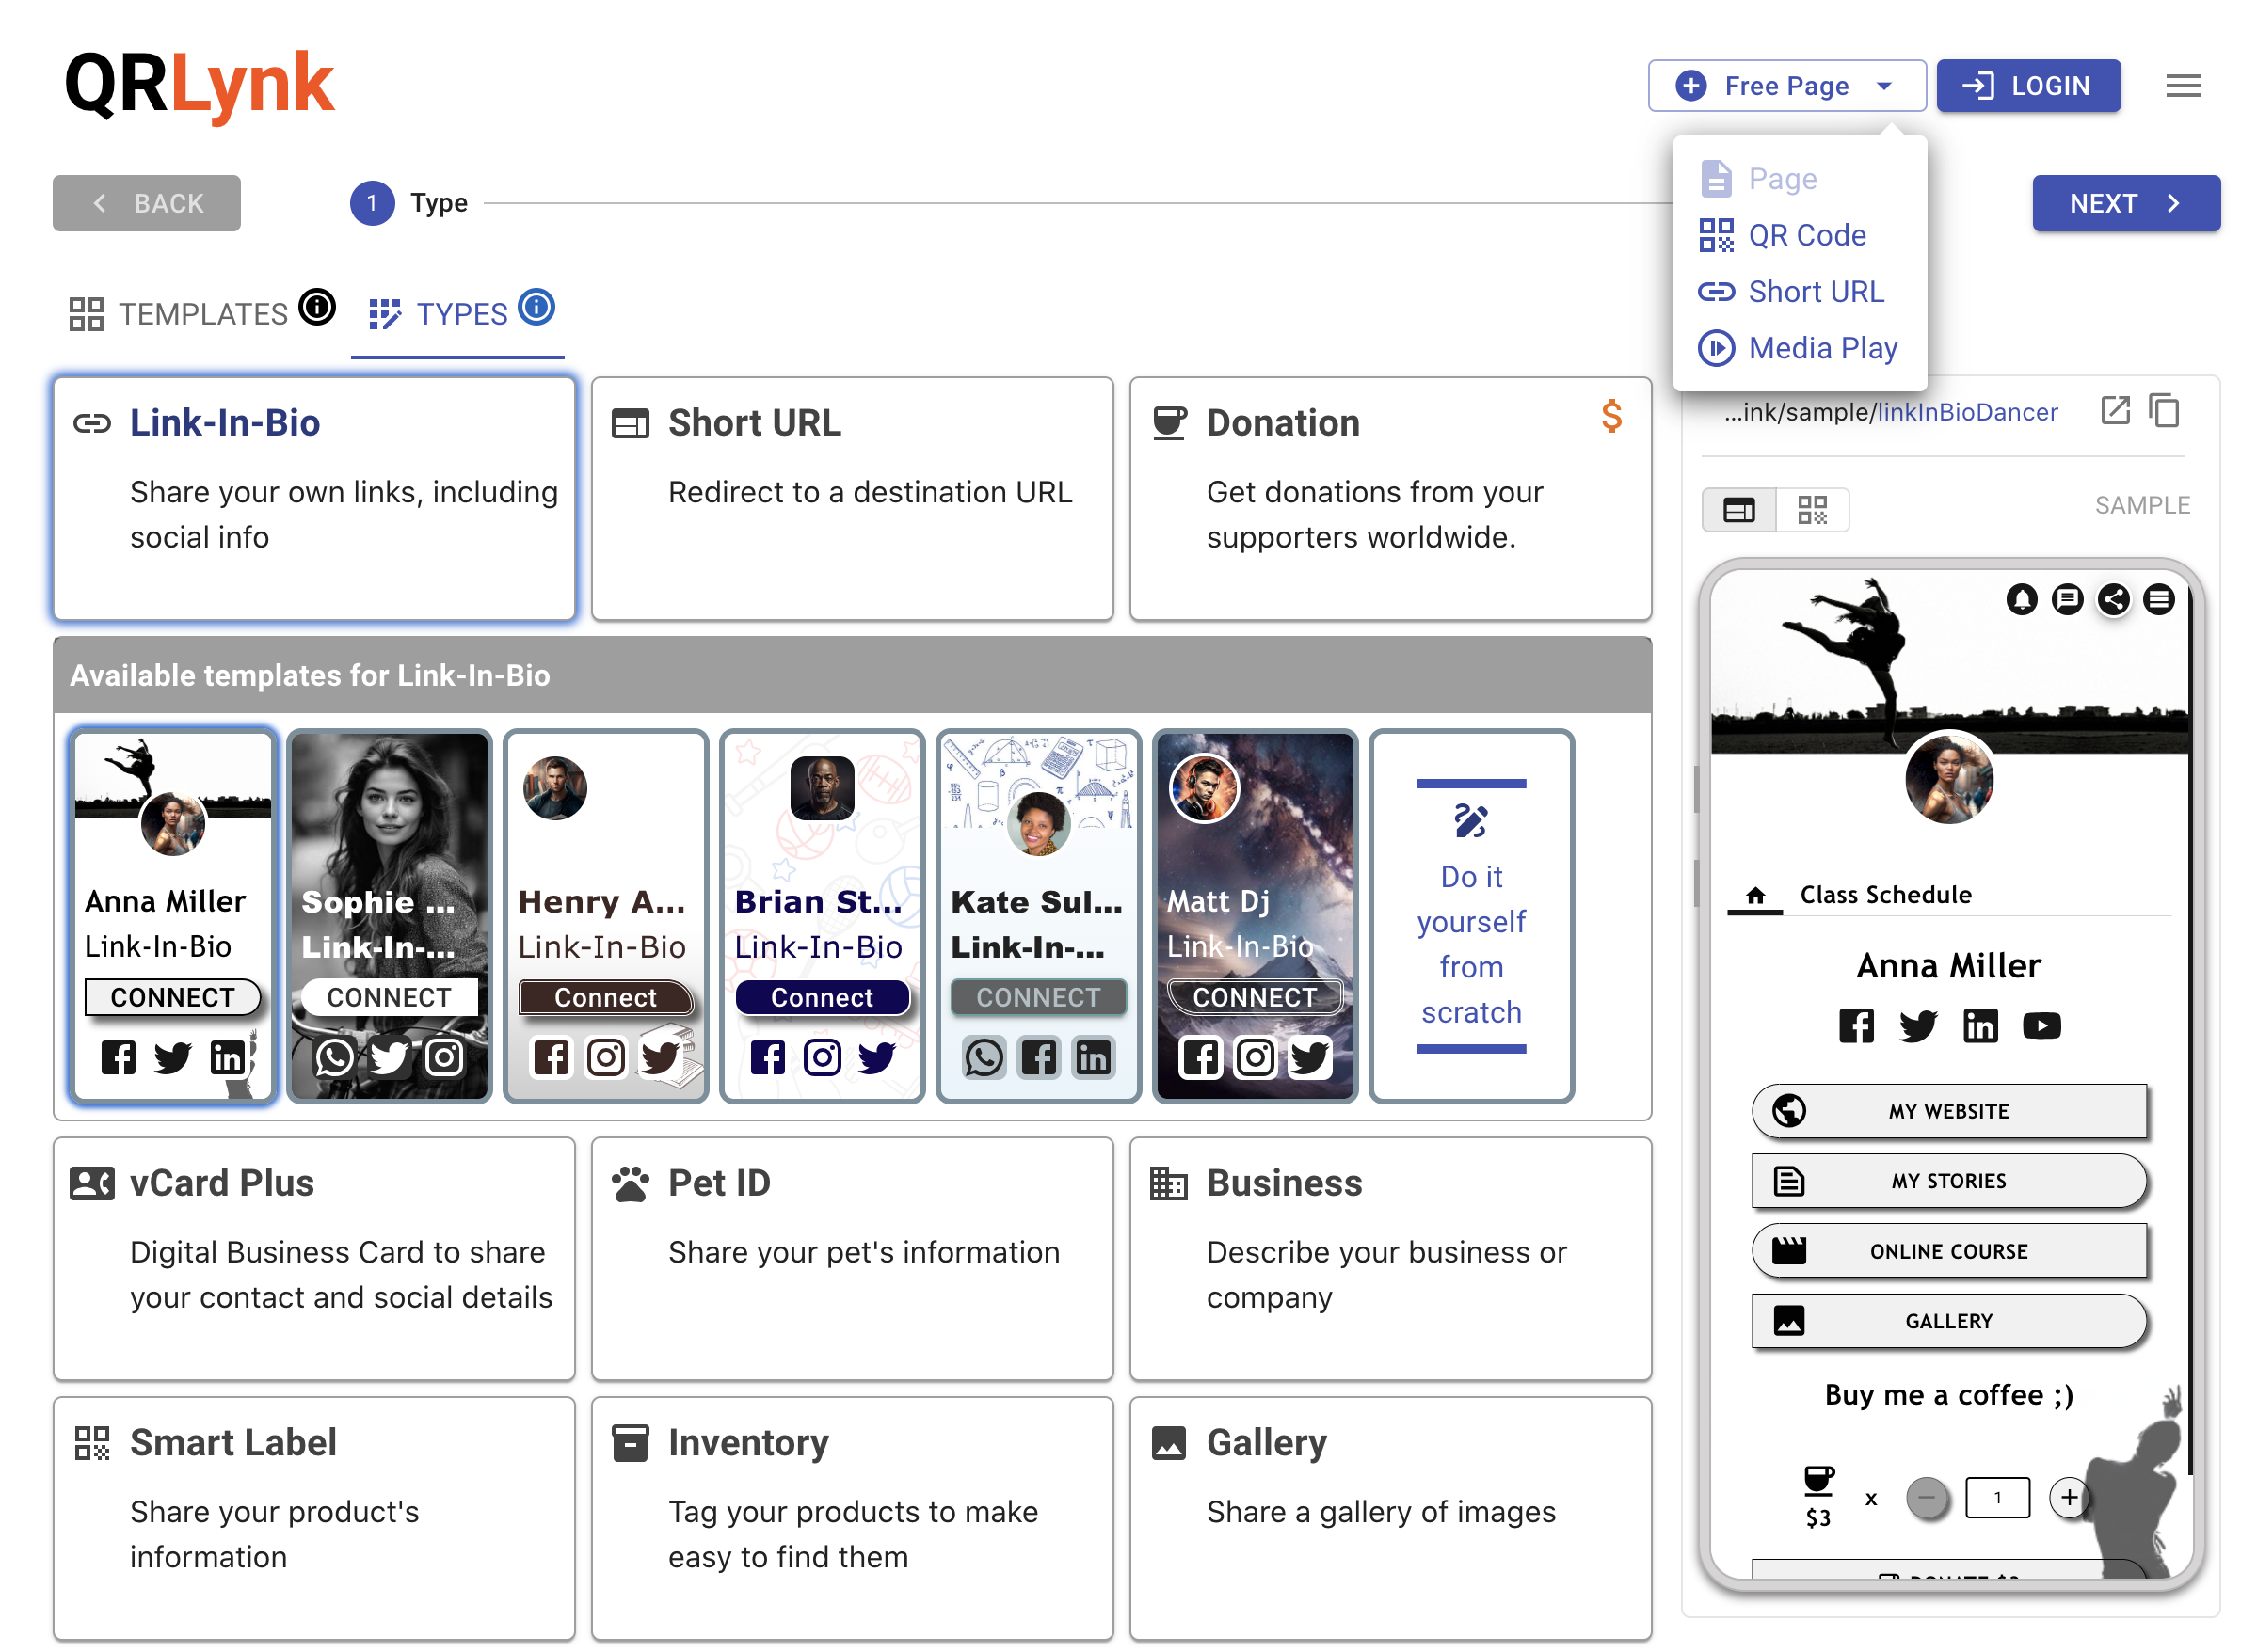Select the Inventory type card
2257x1652 pixels.
coord(852,1518)
